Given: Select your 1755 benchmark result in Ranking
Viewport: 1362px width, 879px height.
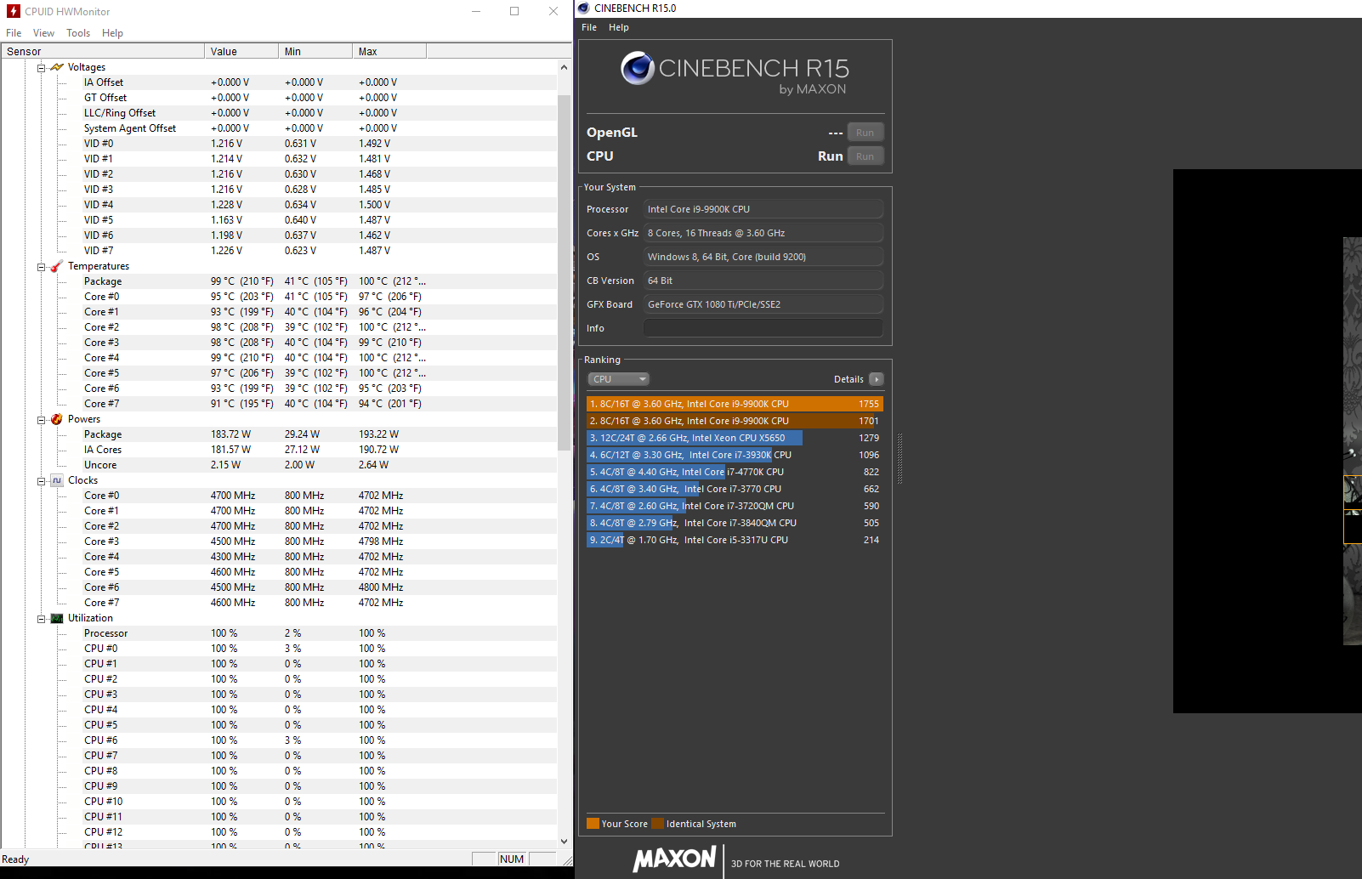Looking at the screenshot, I should (731, 403).
